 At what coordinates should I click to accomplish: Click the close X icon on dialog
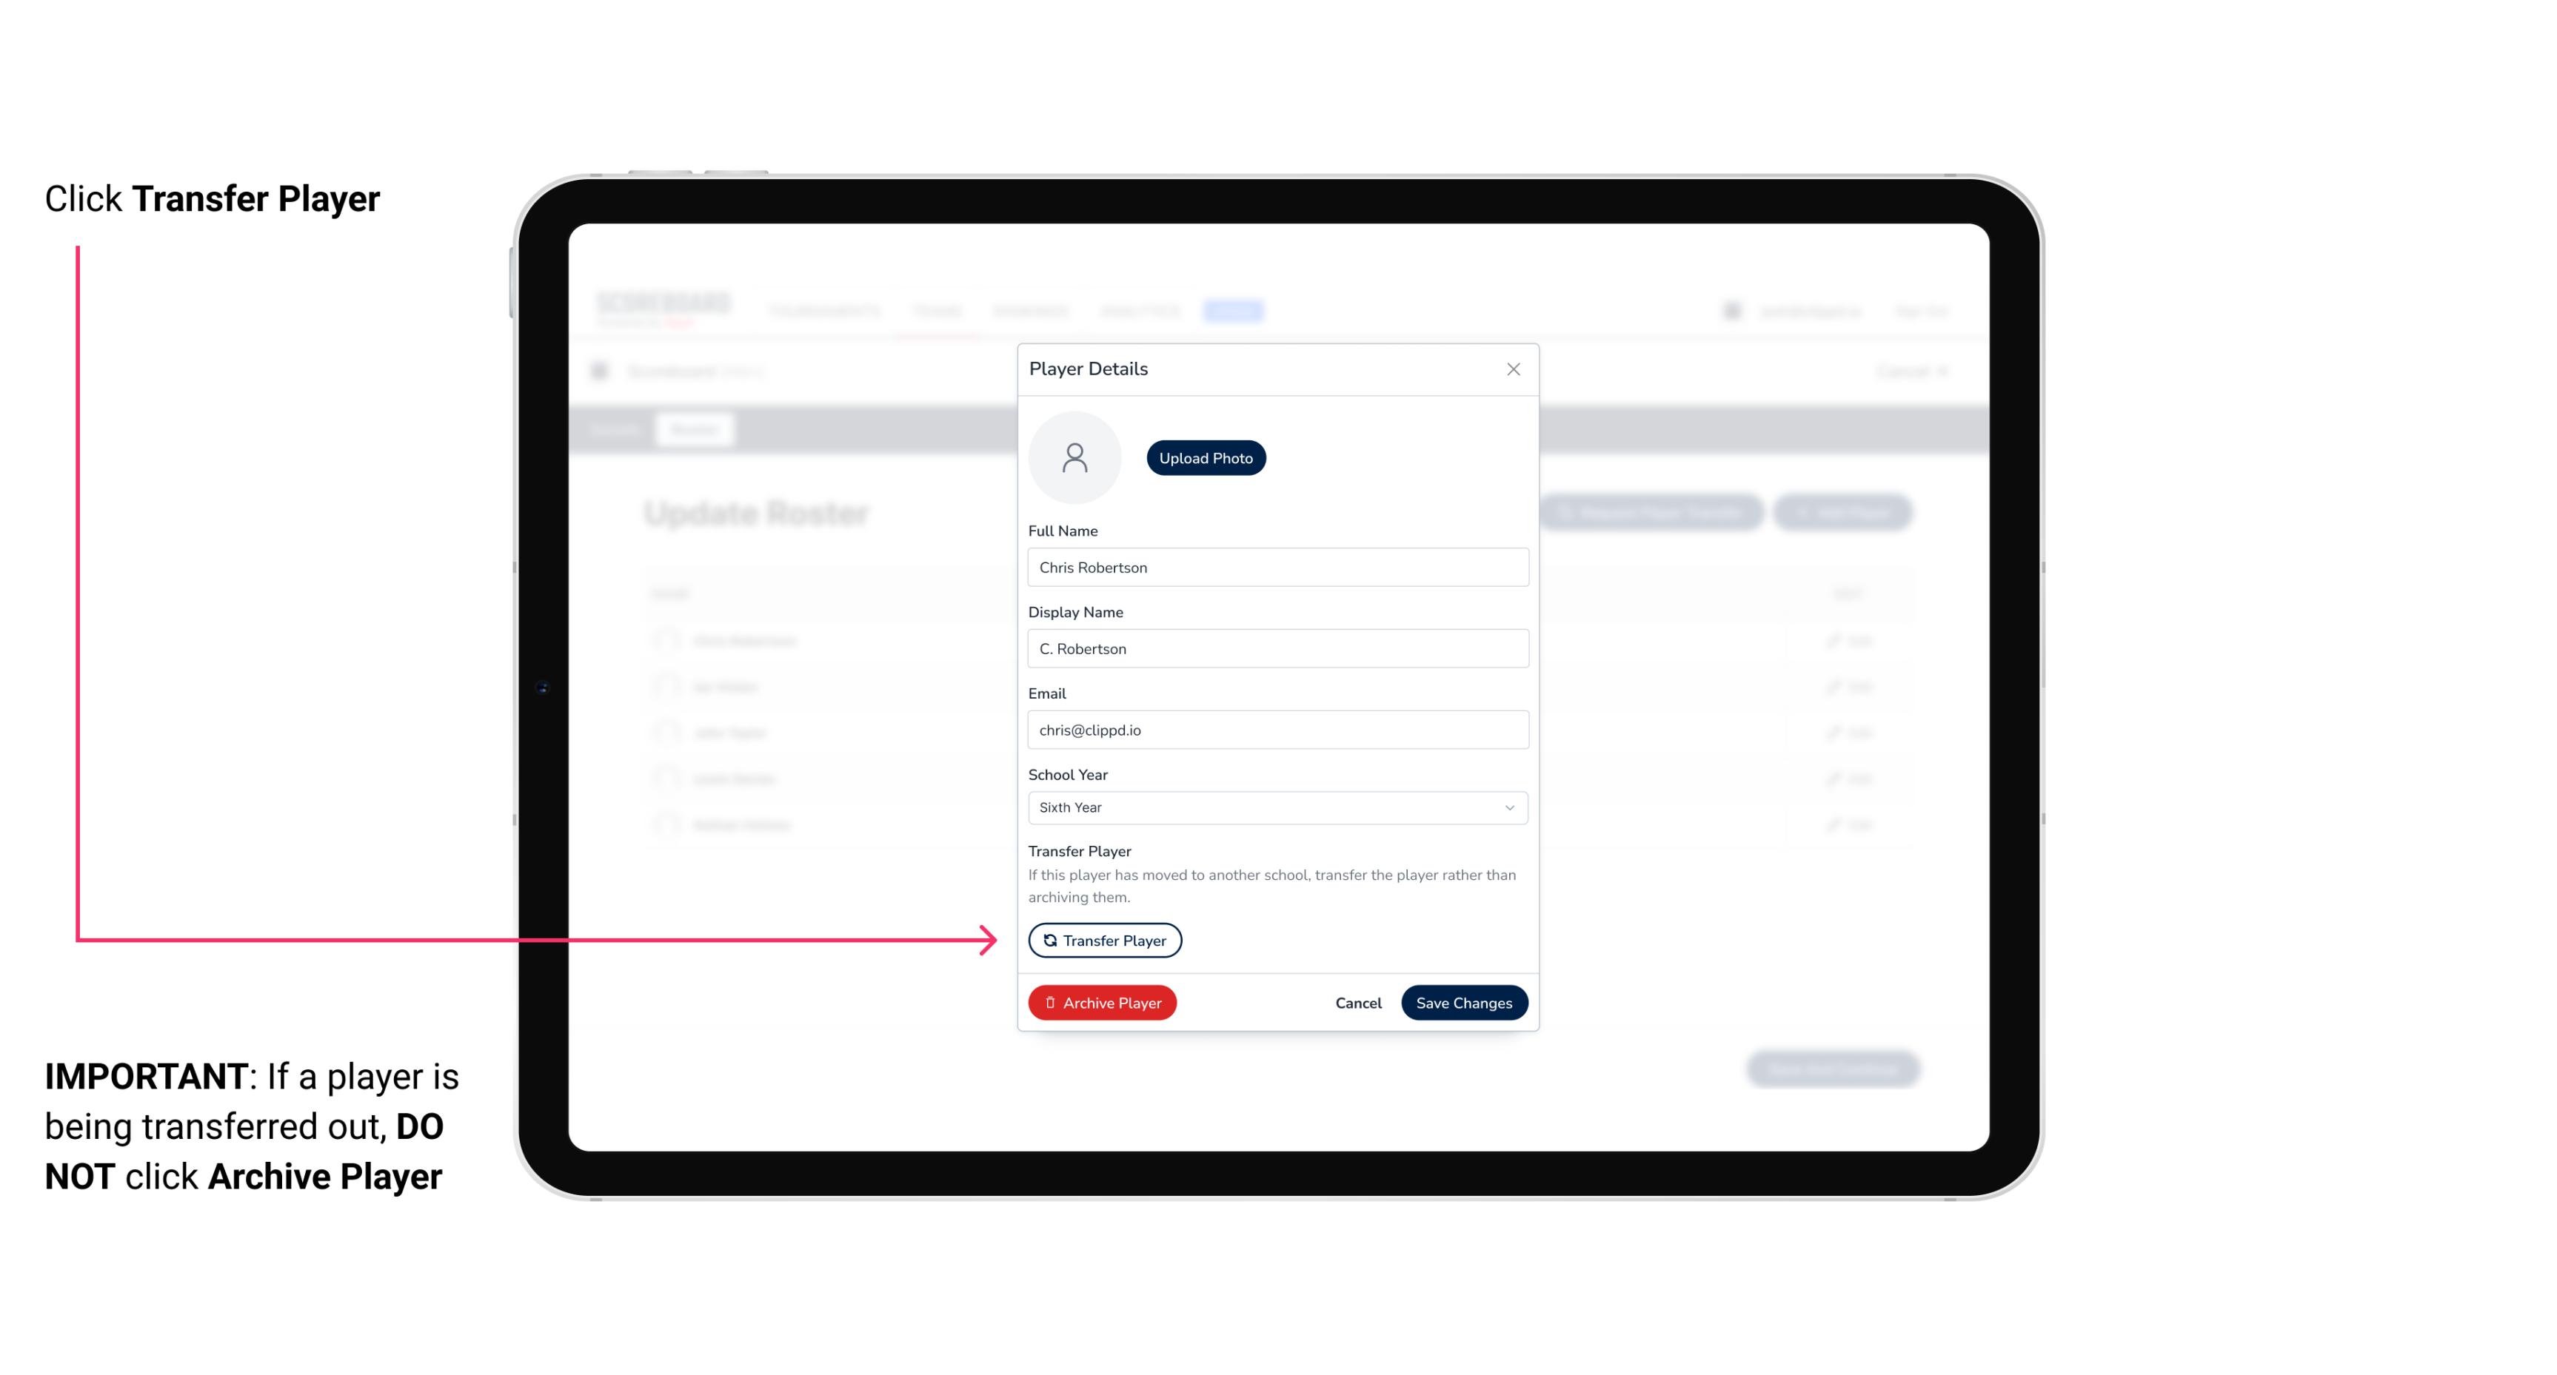[1513, 369]
